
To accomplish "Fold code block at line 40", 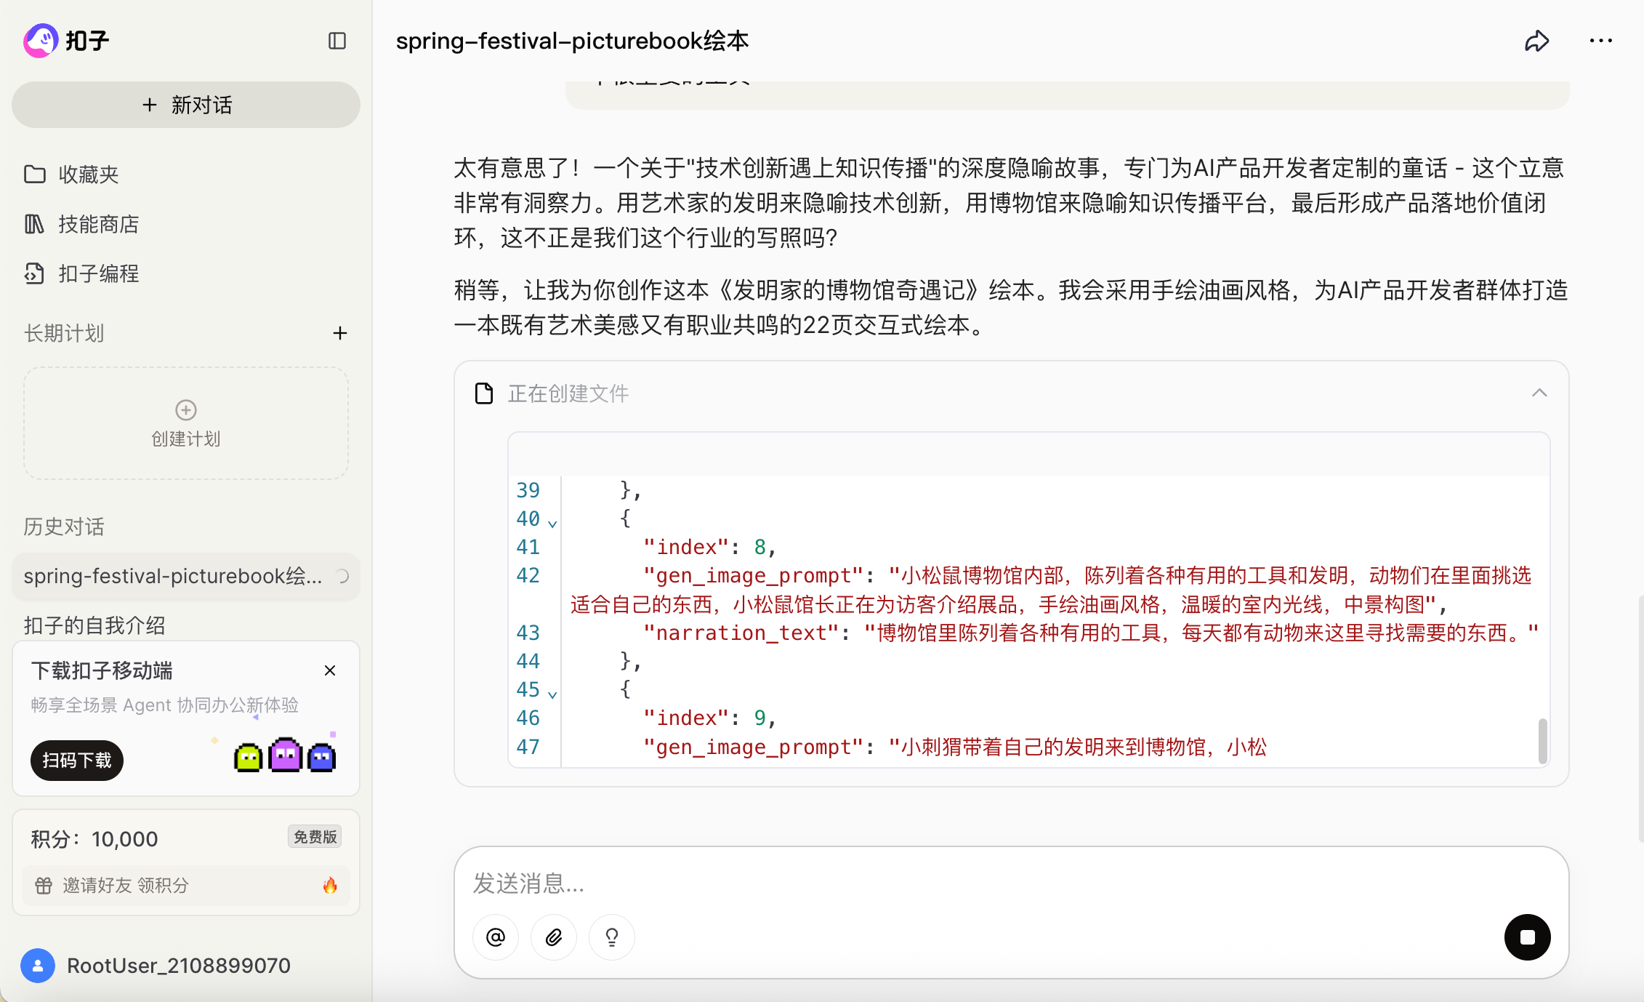I will point(552,524).
